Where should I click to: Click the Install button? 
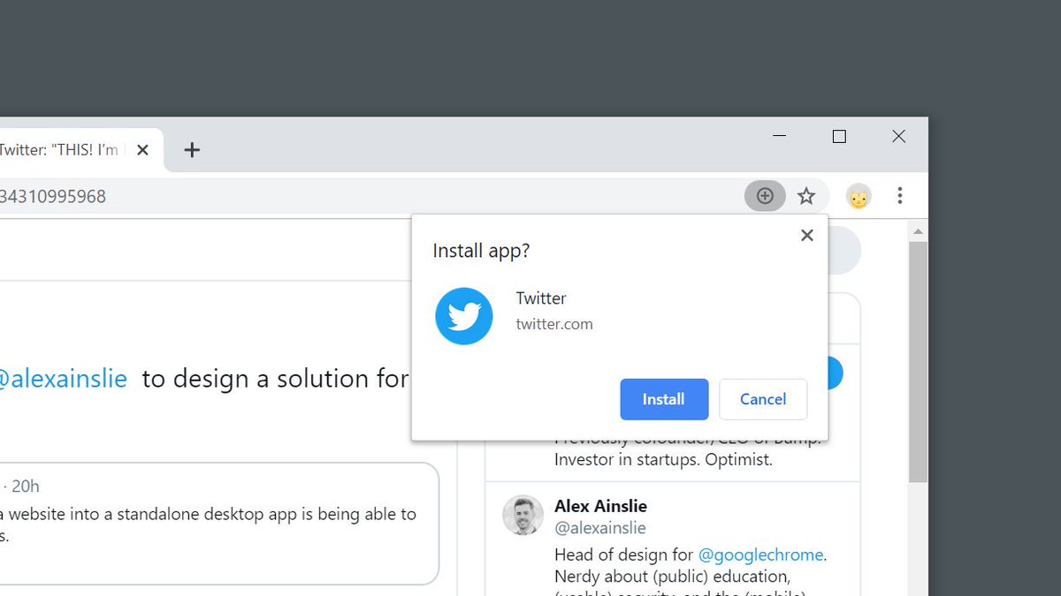(x=664, y=399)
